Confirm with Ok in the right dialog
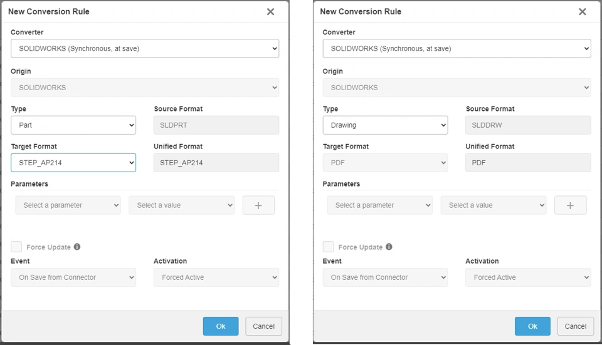Screen dimensions: 602x345 pyautogui.click(x=532, y=326)
